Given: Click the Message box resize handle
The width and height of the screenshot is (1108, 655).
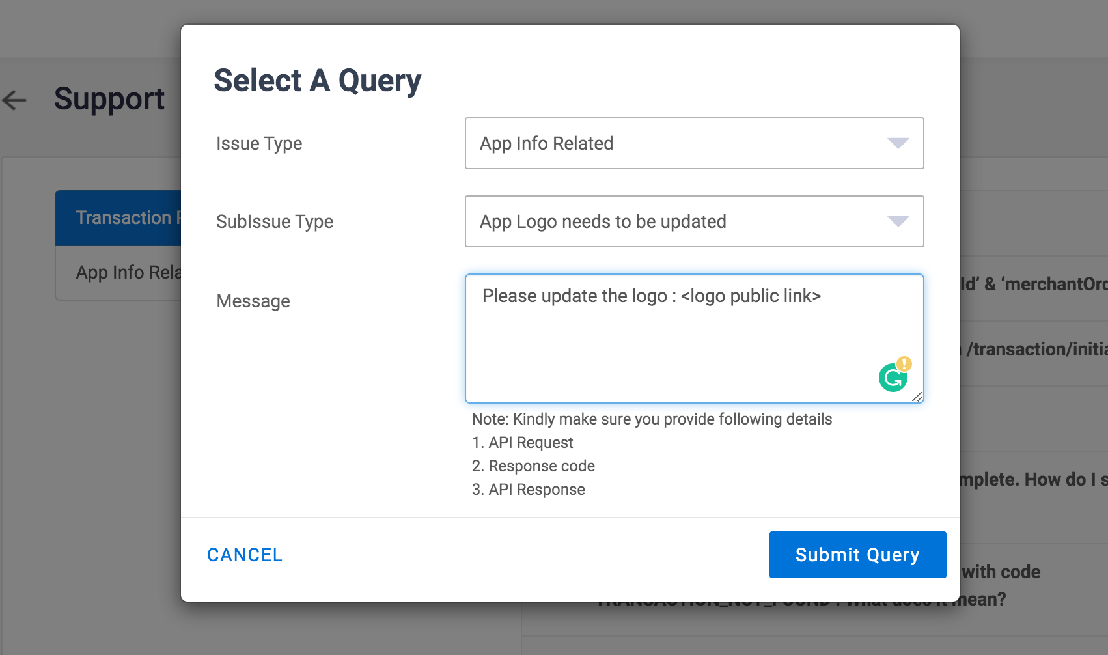Looking at the screenshot, I should (x=917, y=397).
